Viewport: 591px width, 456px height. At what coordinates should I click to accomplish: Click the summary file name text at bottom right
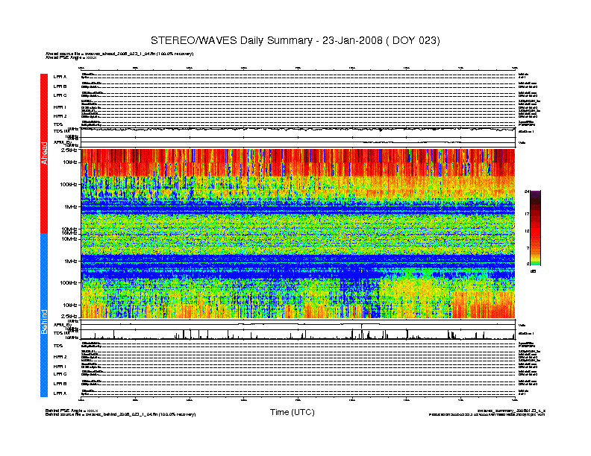coord(511,411)
